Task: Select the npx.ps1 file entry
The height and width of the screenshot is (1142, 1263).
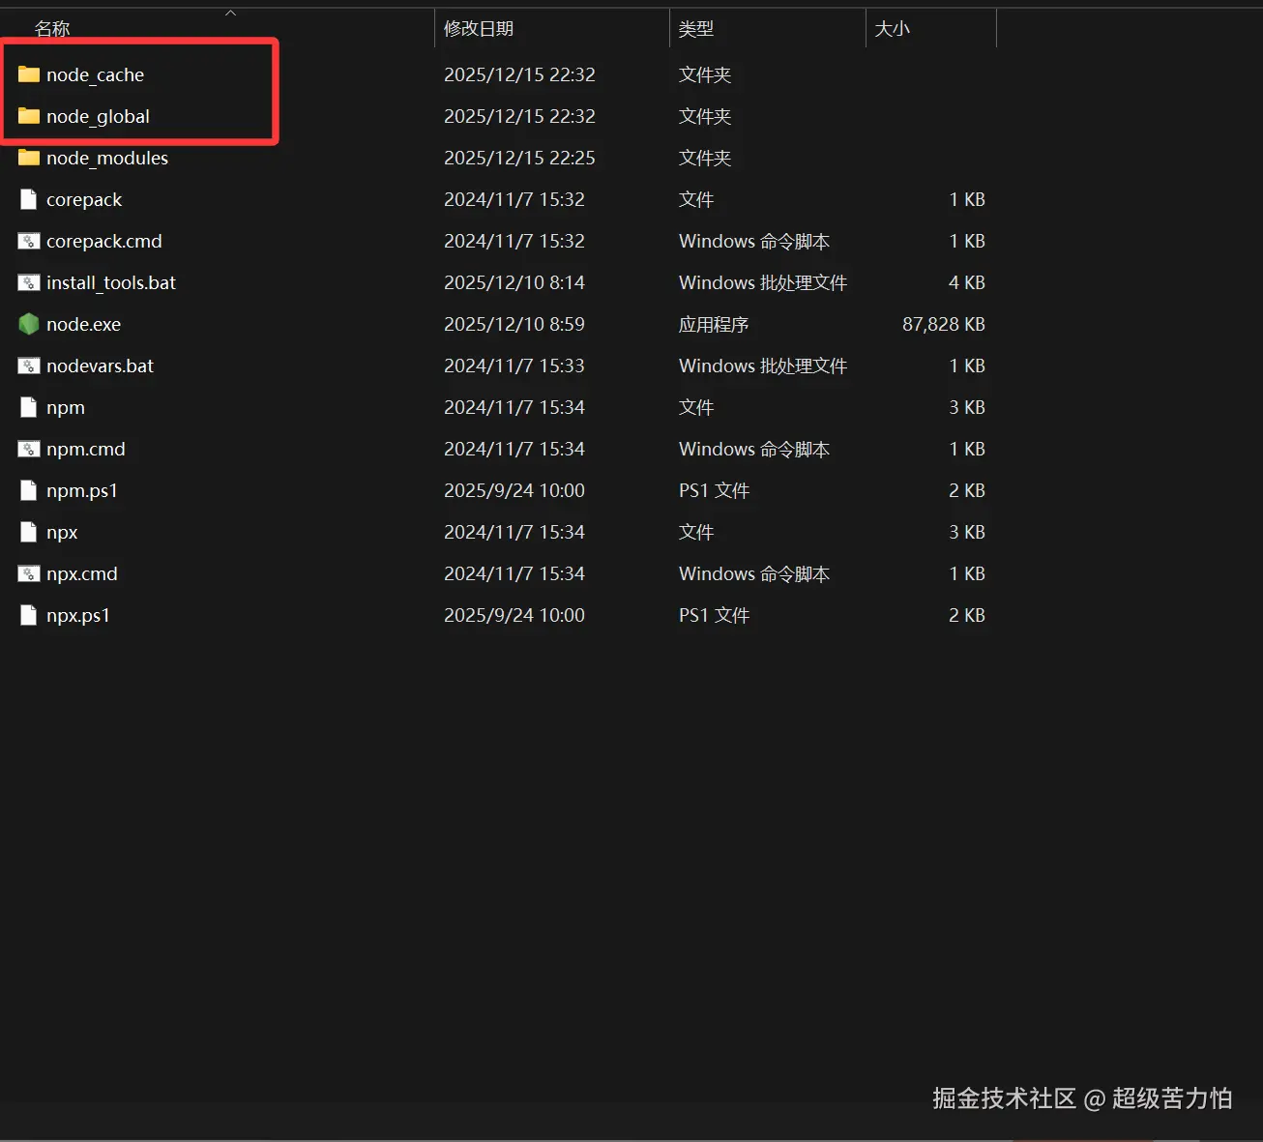Action: pos(78,615)
